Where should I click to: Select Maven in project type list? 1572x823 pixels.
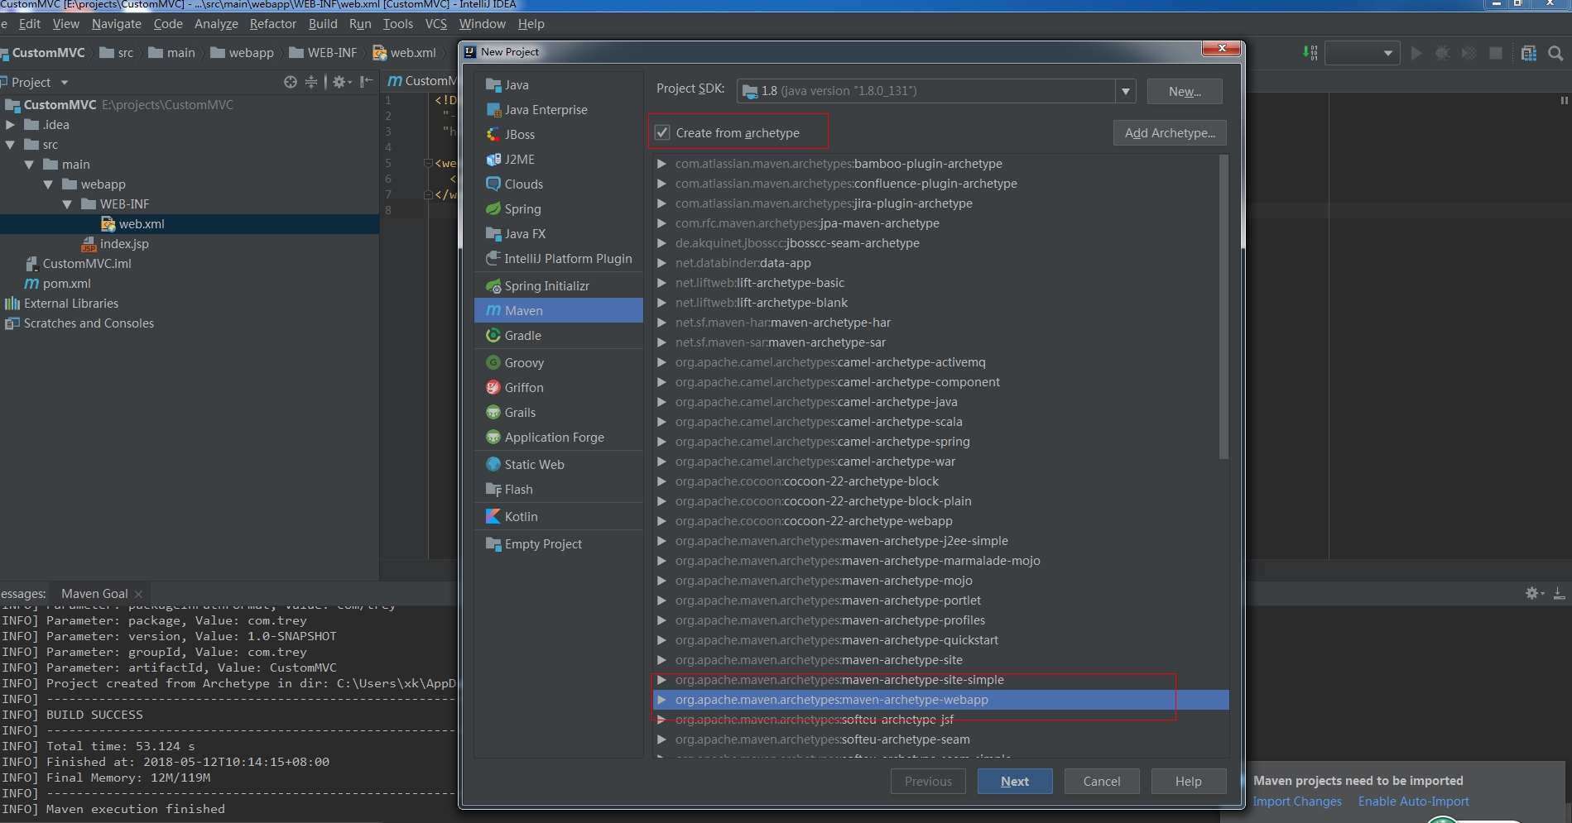click(x=559, y=311)
